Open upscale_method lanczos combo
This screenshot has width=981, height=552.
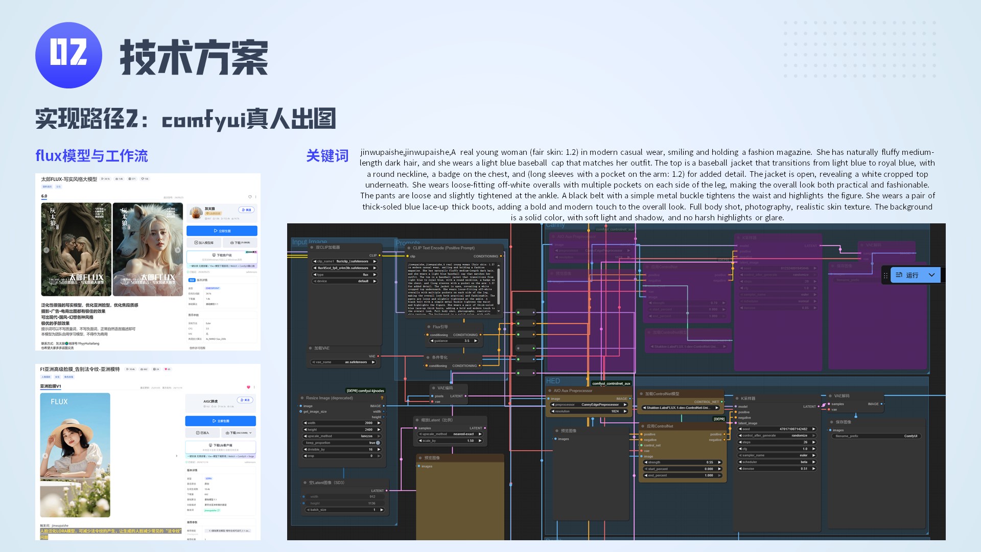[x=342, y=436]
